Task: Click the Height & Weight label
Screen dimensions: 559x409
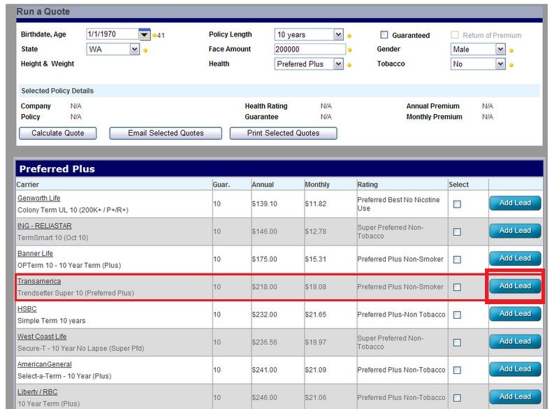Action: [48, 64]
